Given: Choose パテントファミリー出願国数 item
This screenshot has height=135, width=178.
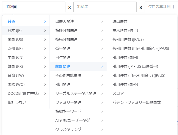Looking at the screenshot, I should pos(137,102).
